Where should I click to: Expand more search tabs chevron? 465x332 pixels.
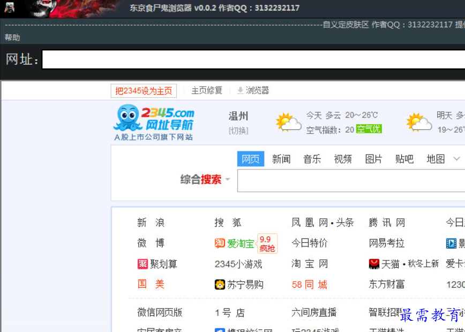pos(456,159)
